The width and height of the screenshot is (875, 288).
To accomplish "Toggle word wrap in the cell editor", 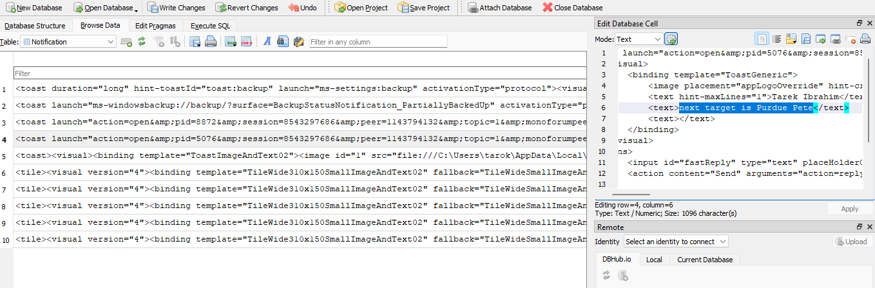I will click(777, 39).
